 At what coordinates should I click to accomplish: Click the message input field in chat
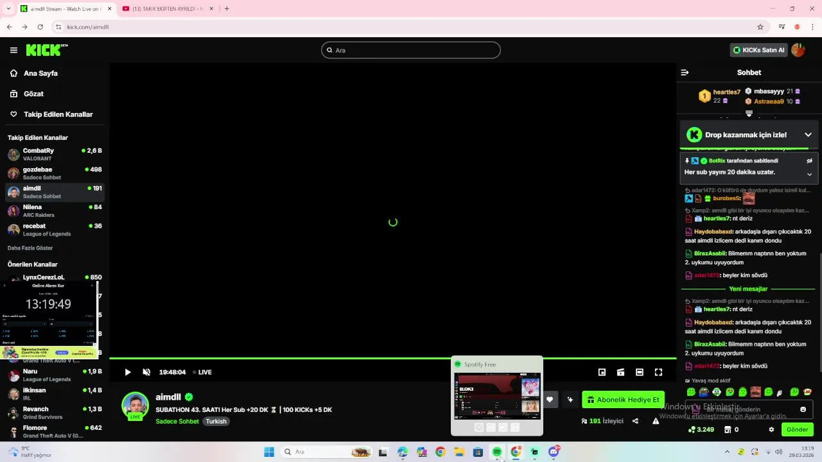click(748, 409)
